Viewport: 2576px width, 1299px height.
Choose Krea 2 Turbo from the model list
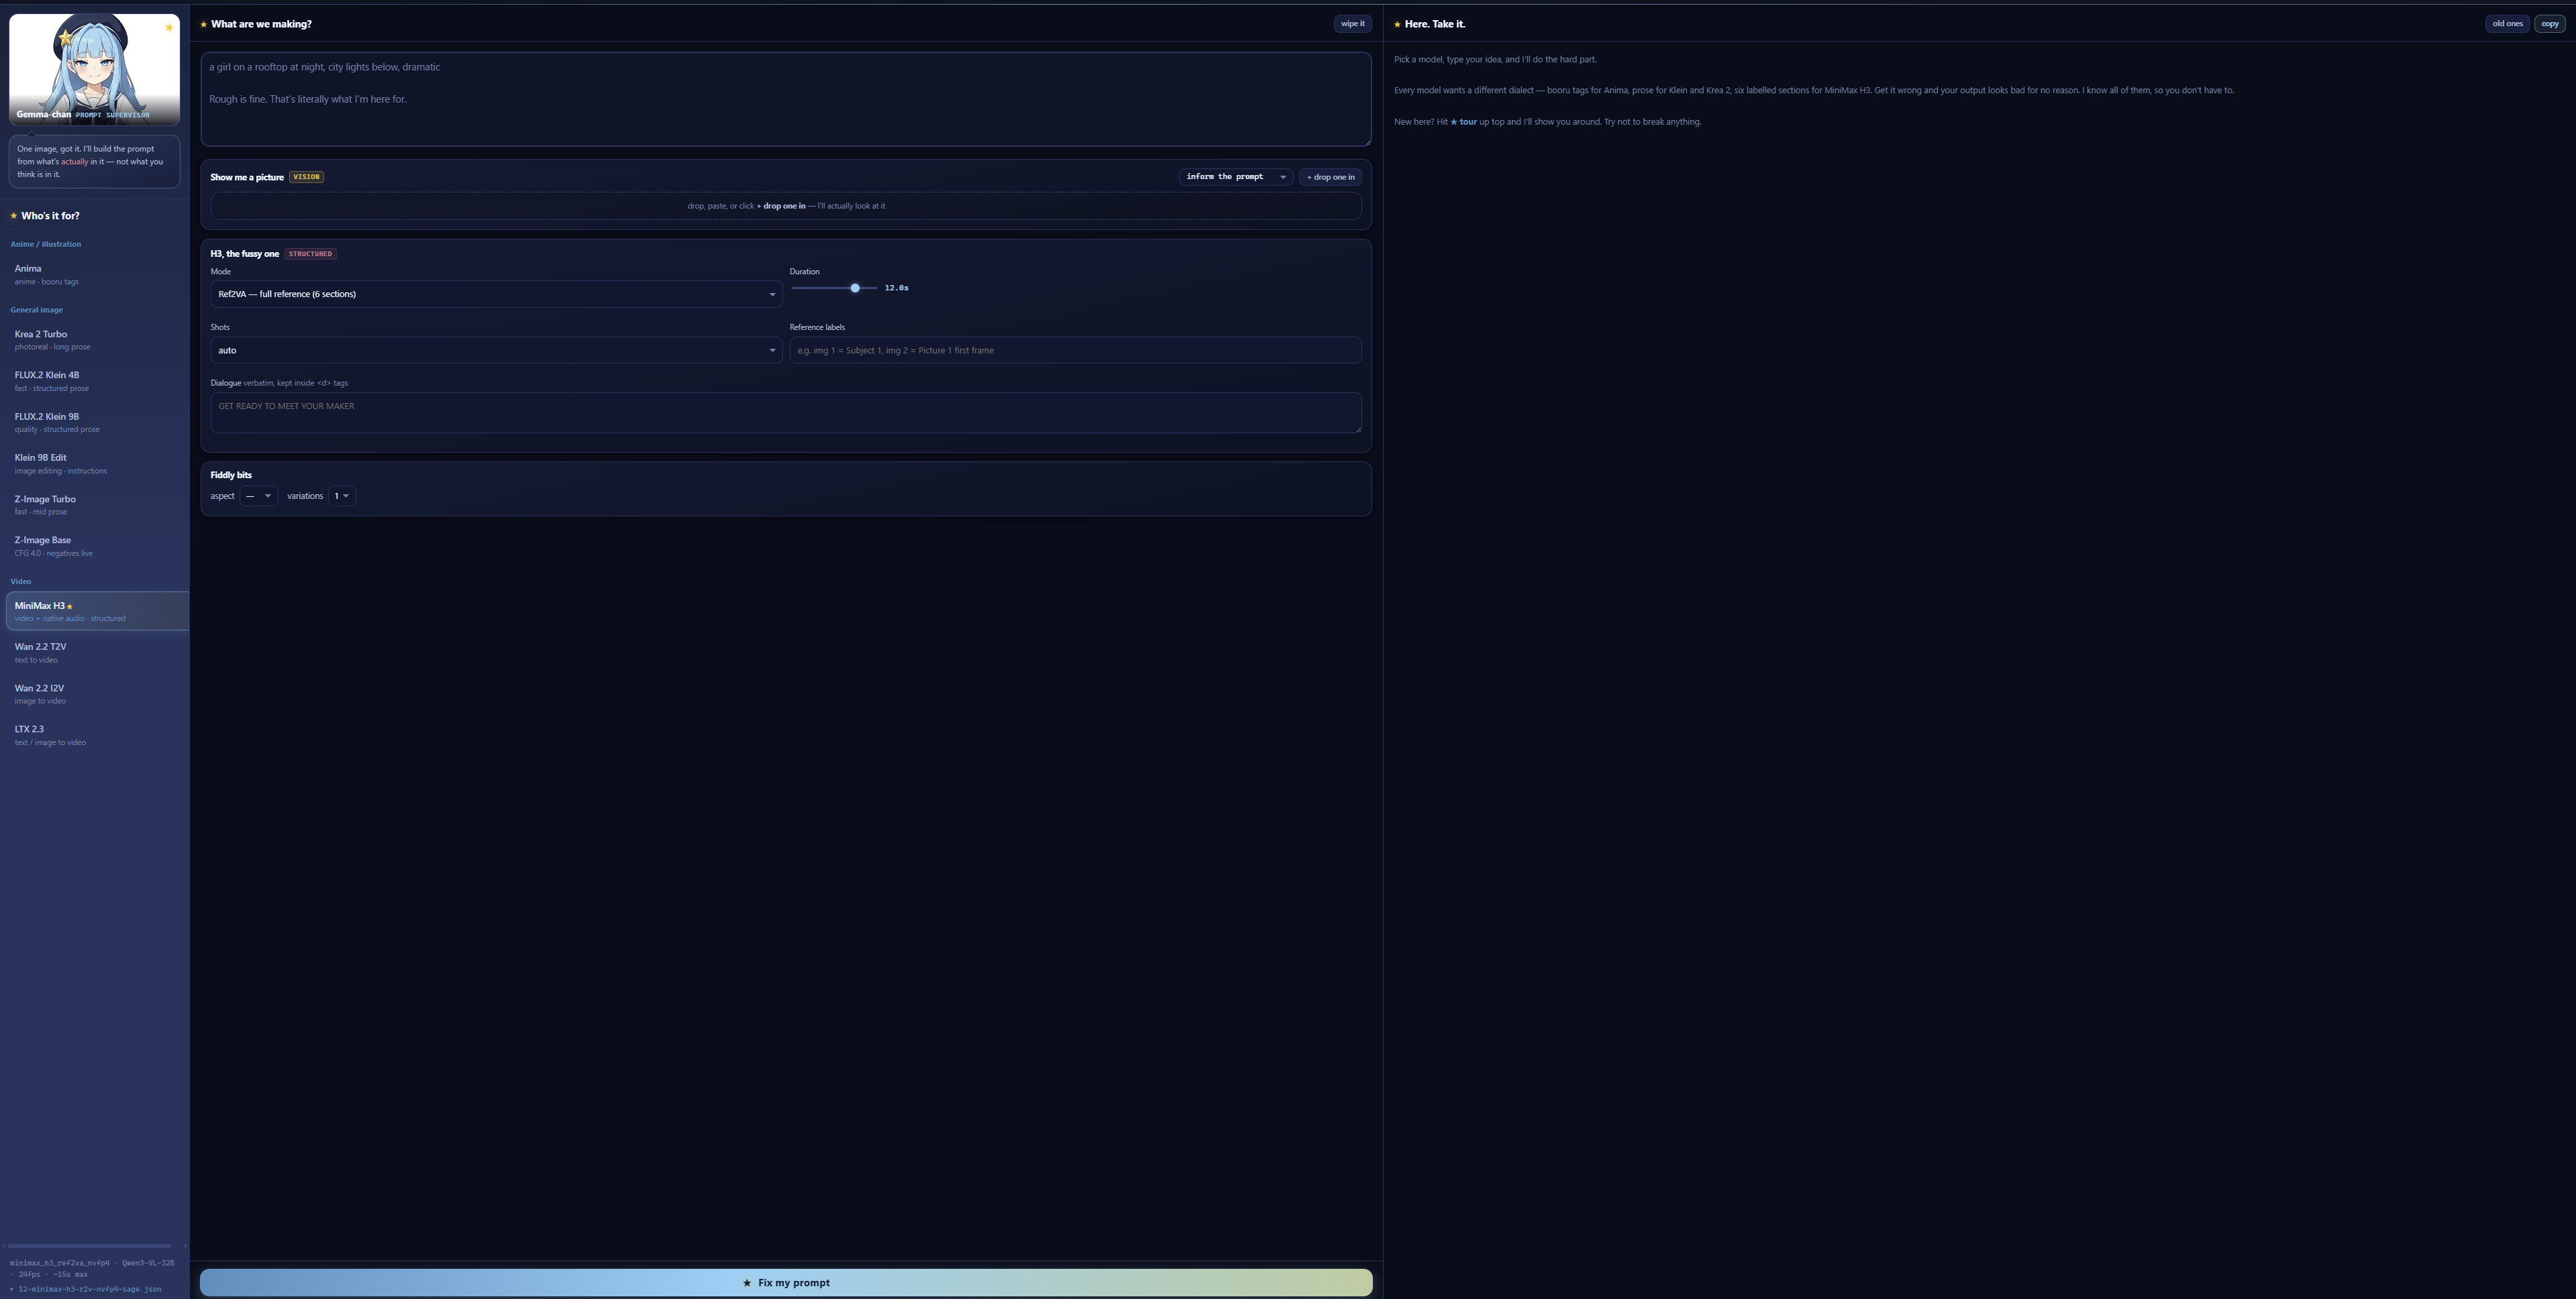[97, 340]
